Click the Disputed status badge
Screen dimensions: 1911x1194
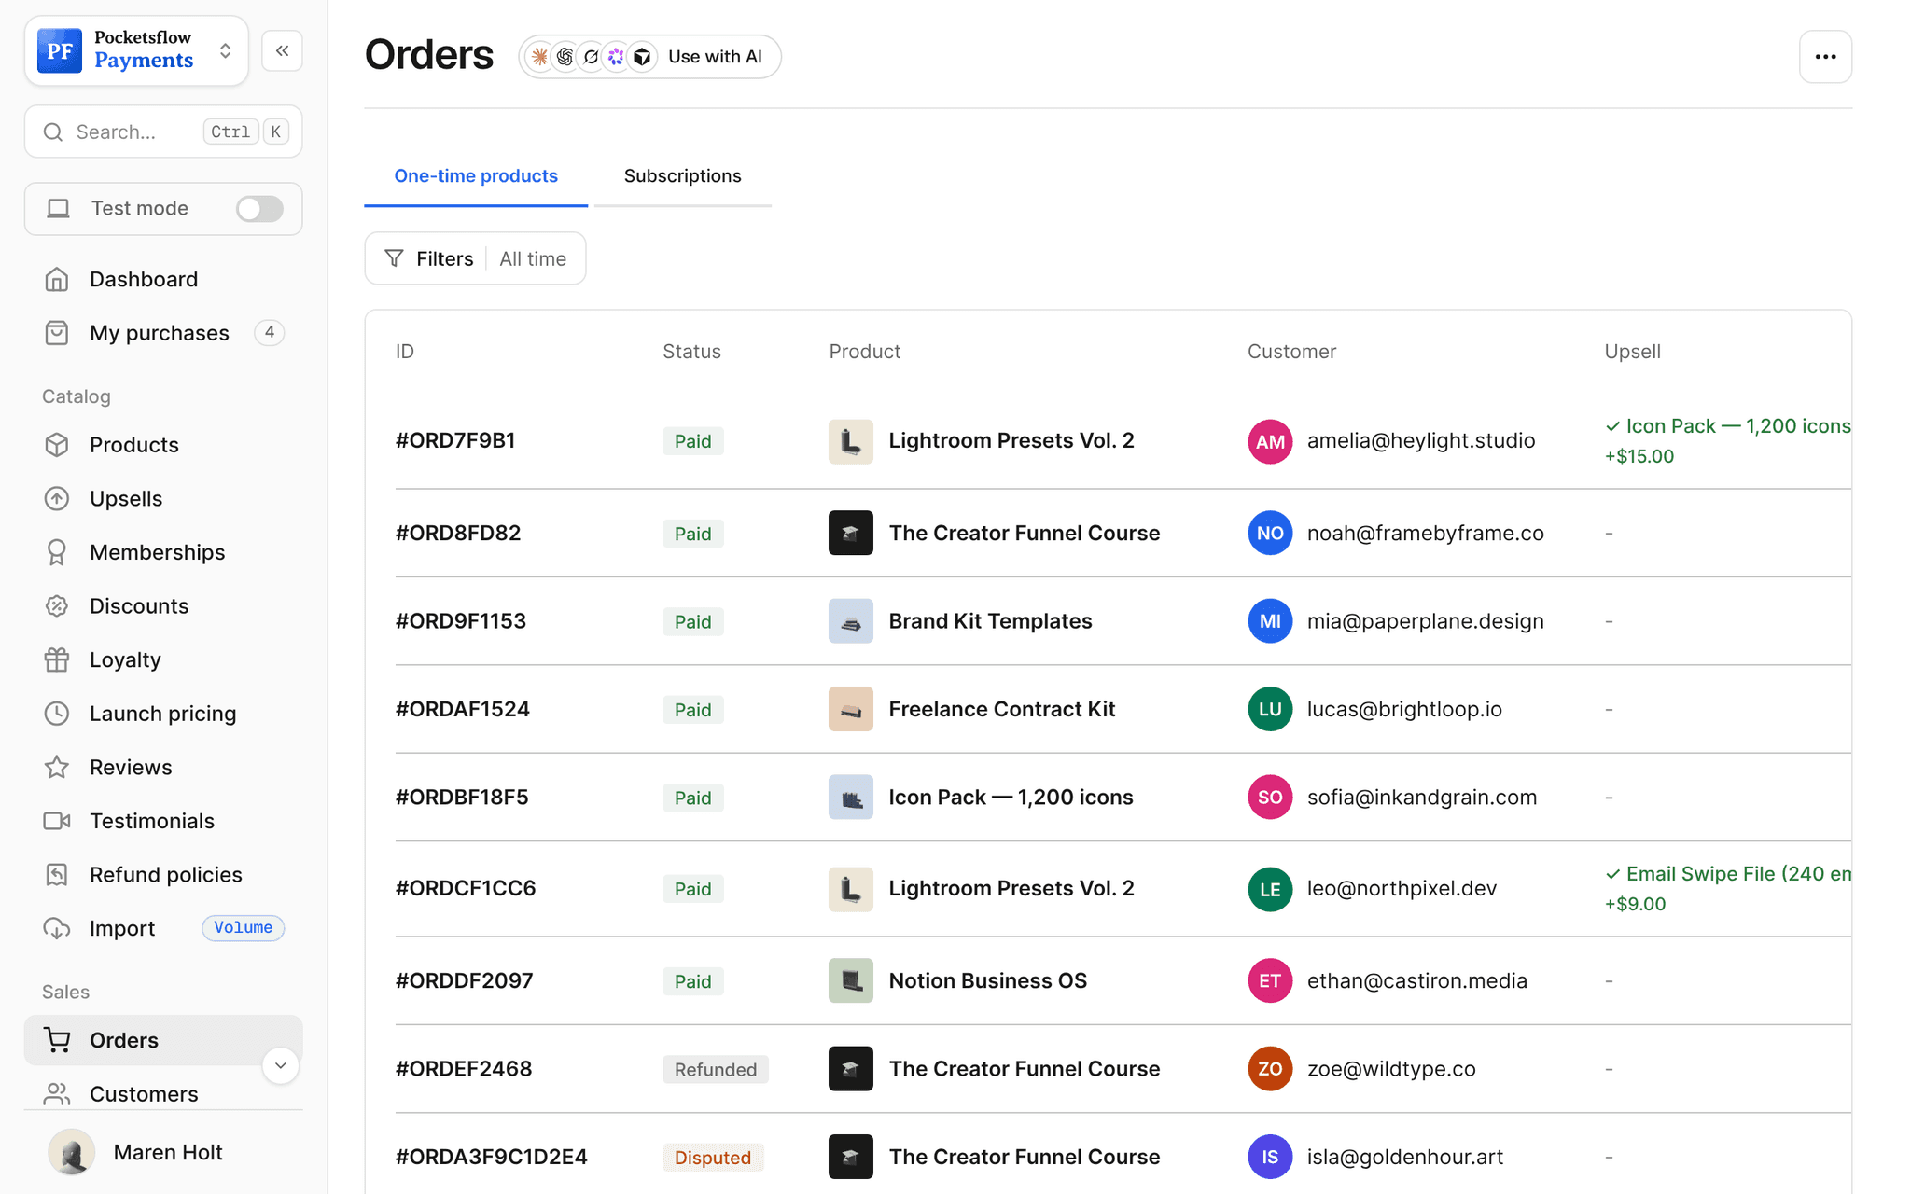point(713,1158)
